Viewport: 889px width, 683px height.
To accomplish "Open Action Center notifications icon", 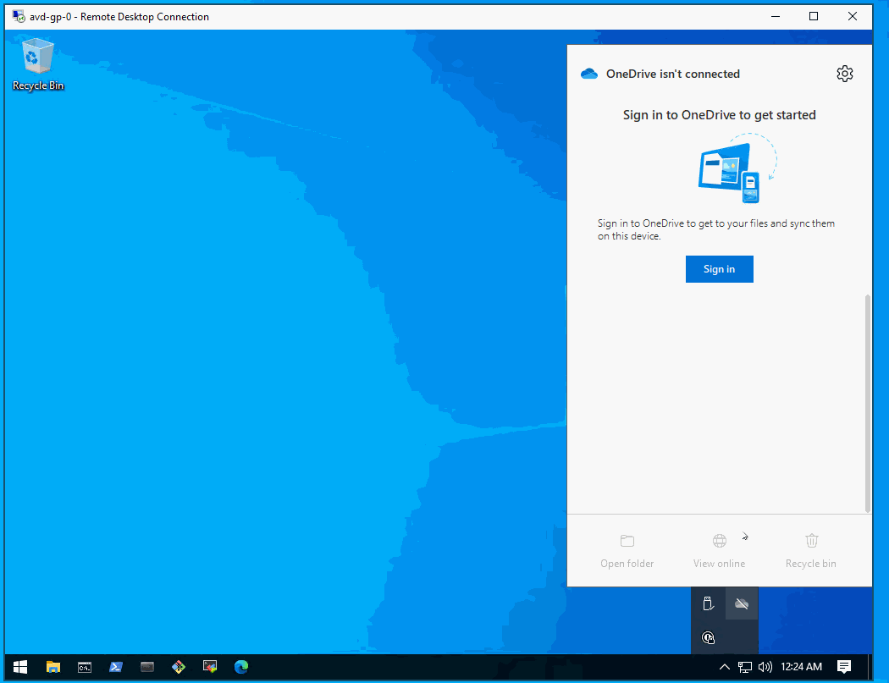I will pos(843,667).
